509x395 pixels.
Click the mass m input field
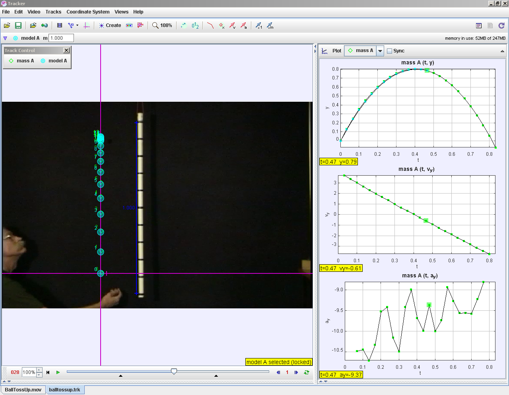[x=61, y=38]
